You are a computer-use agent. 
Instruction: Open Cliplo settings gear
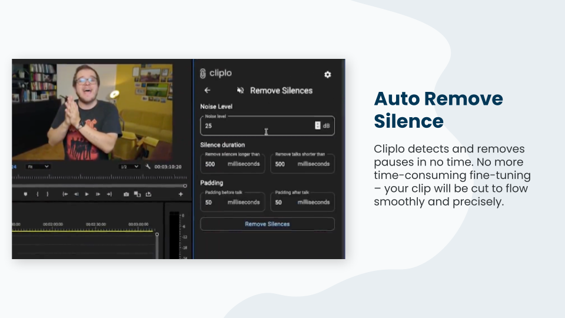tap(327, 75)
